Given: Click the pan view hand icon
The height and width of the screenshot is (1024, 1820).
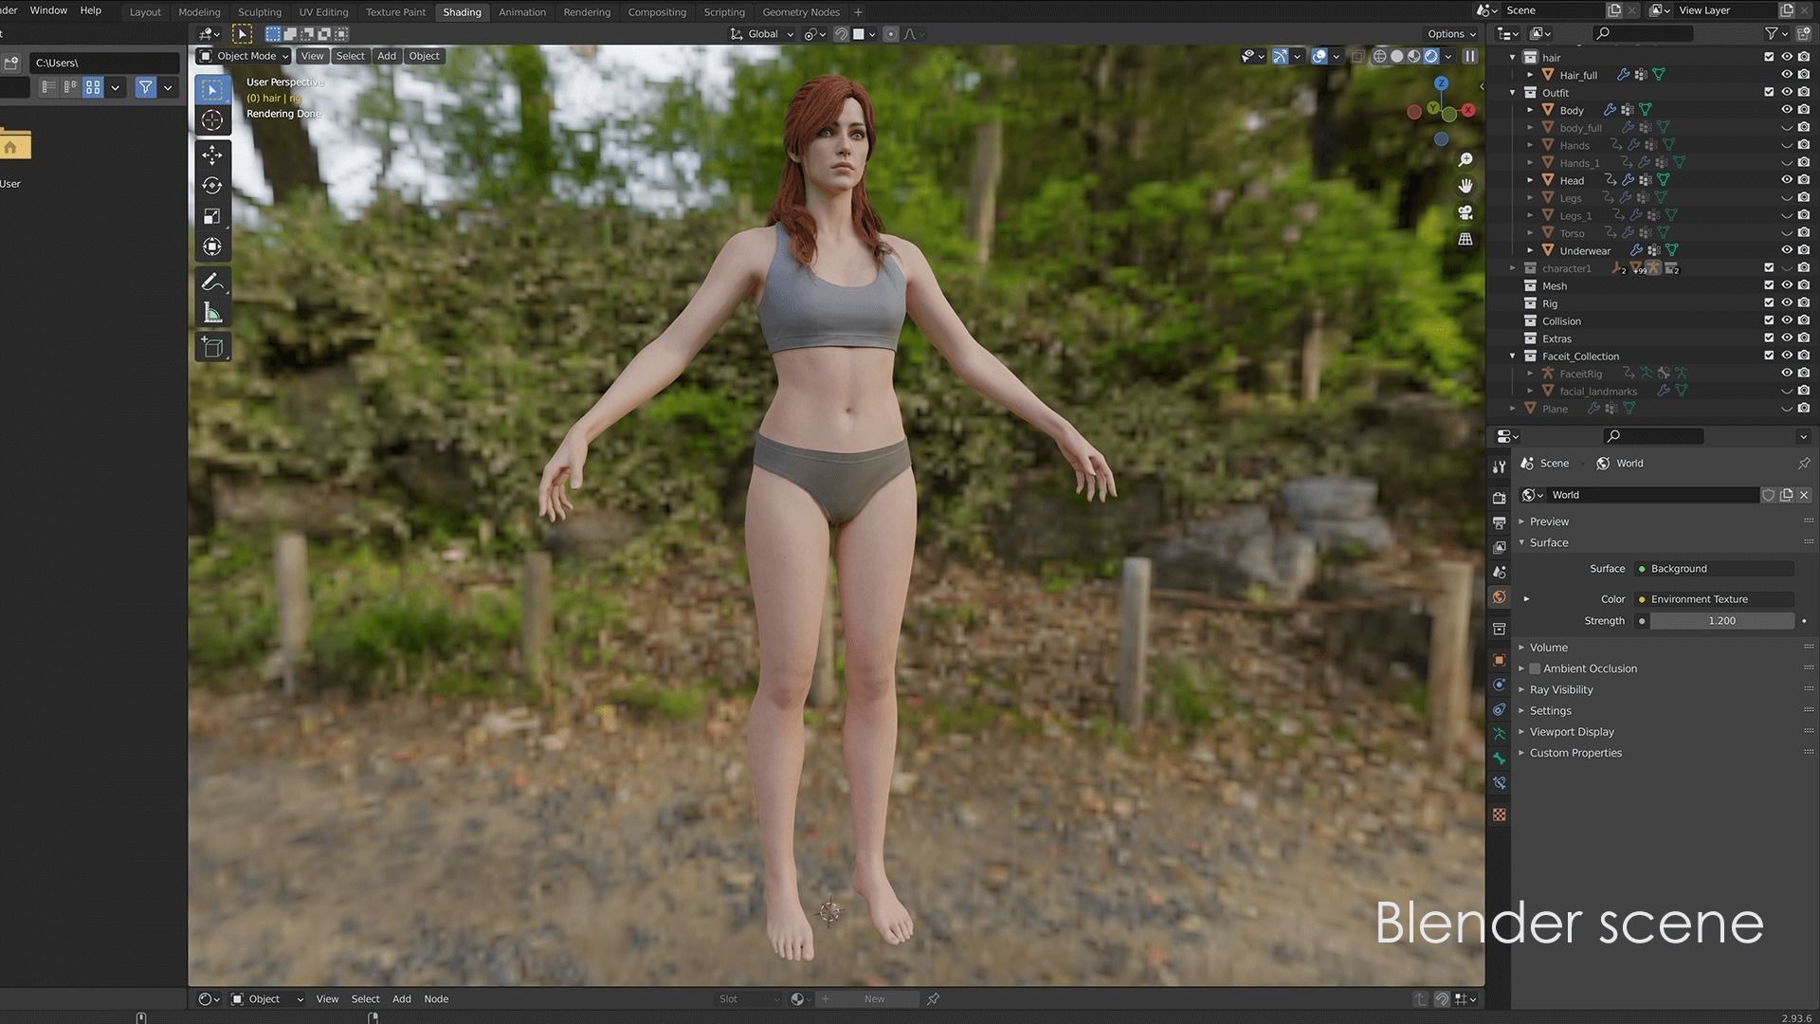Looking at the screenshot, I should [x=1465, y=186].
